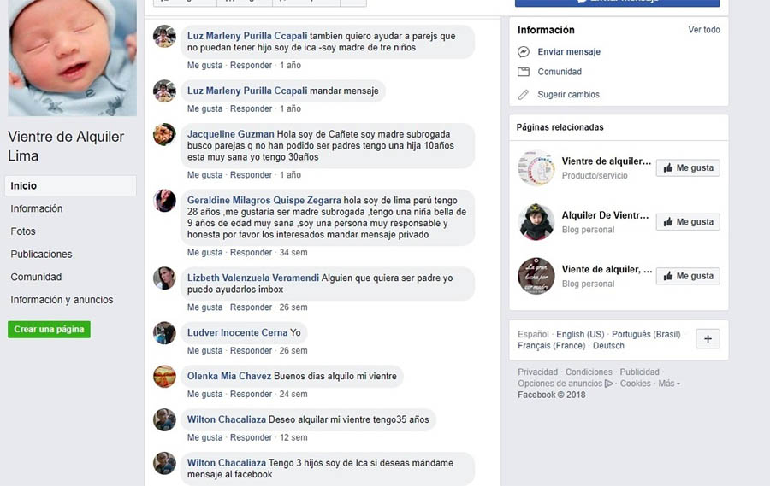Select Fotos in the left sidebar
Image resolution: width=770 pixels, height=486 pixels.
click(23, 231)
